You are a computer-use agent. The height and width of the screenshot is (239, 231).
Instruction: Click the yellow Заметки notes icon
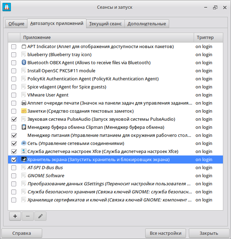point(24,111)
